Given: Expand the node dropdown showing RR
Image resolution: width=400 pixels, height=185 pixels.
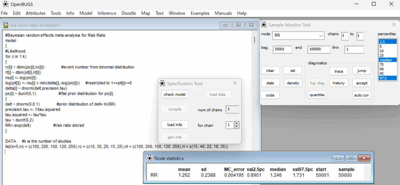Looking at the screenshot, I should pyautogui.click(x=321, y=36).
